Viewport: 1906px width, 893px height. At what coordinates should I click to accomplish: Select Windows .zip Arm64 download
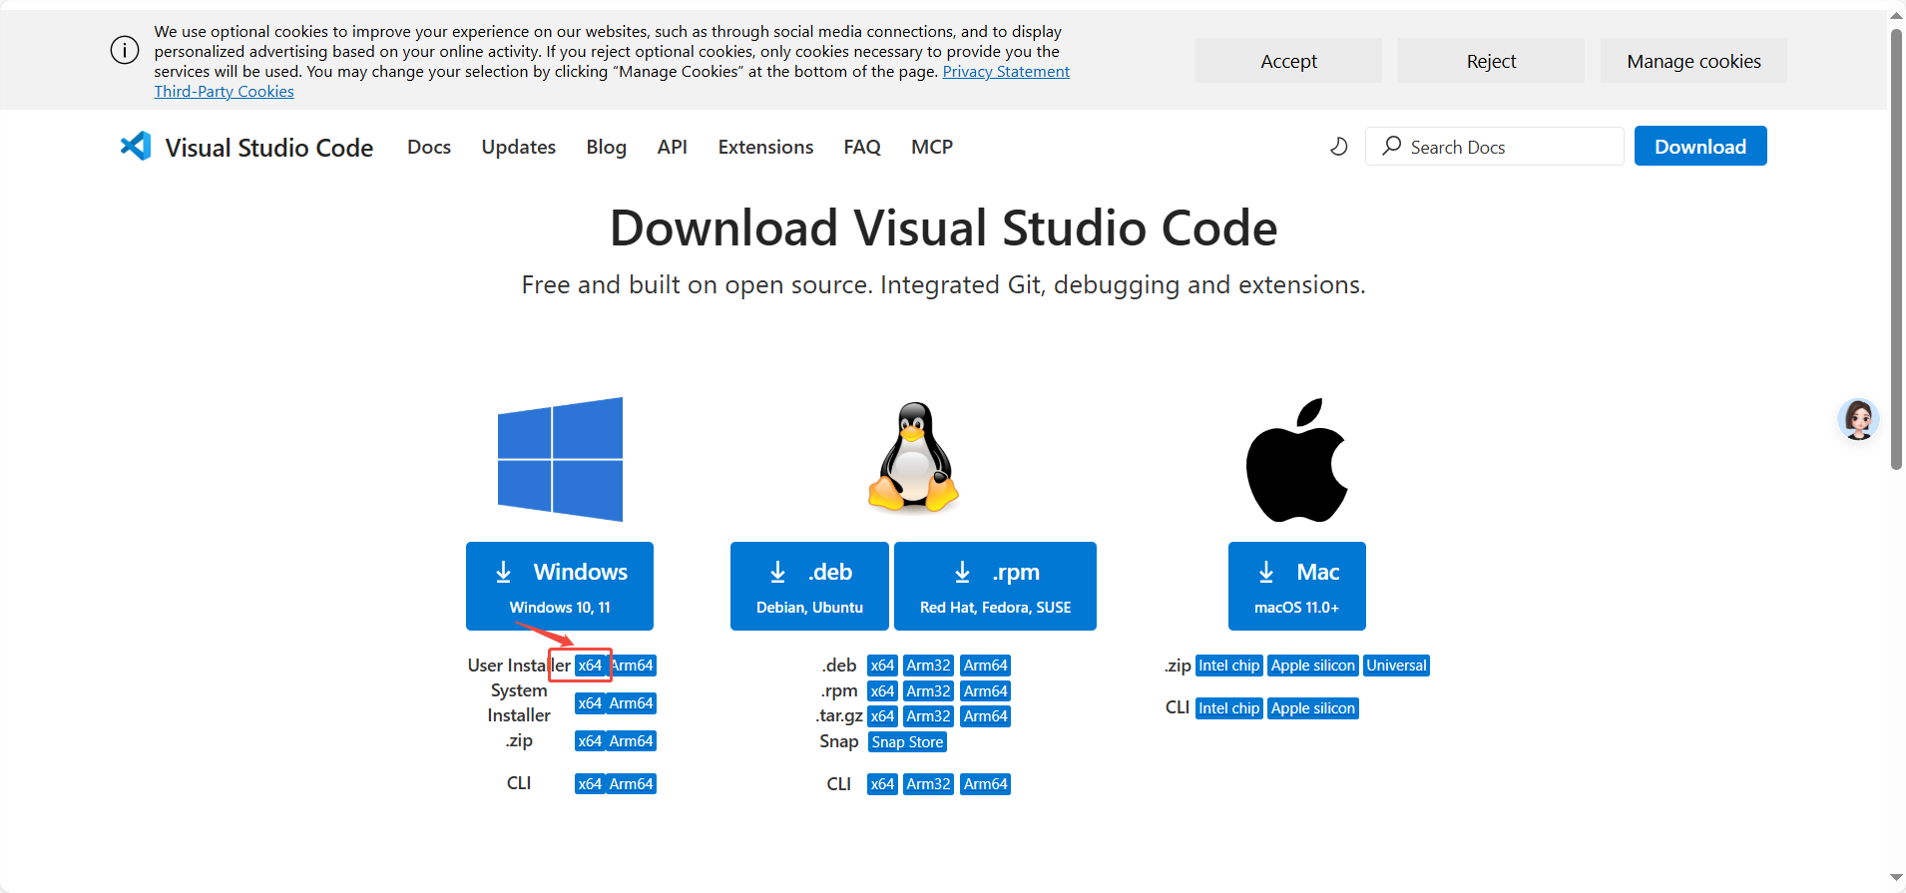coord(632,741)
